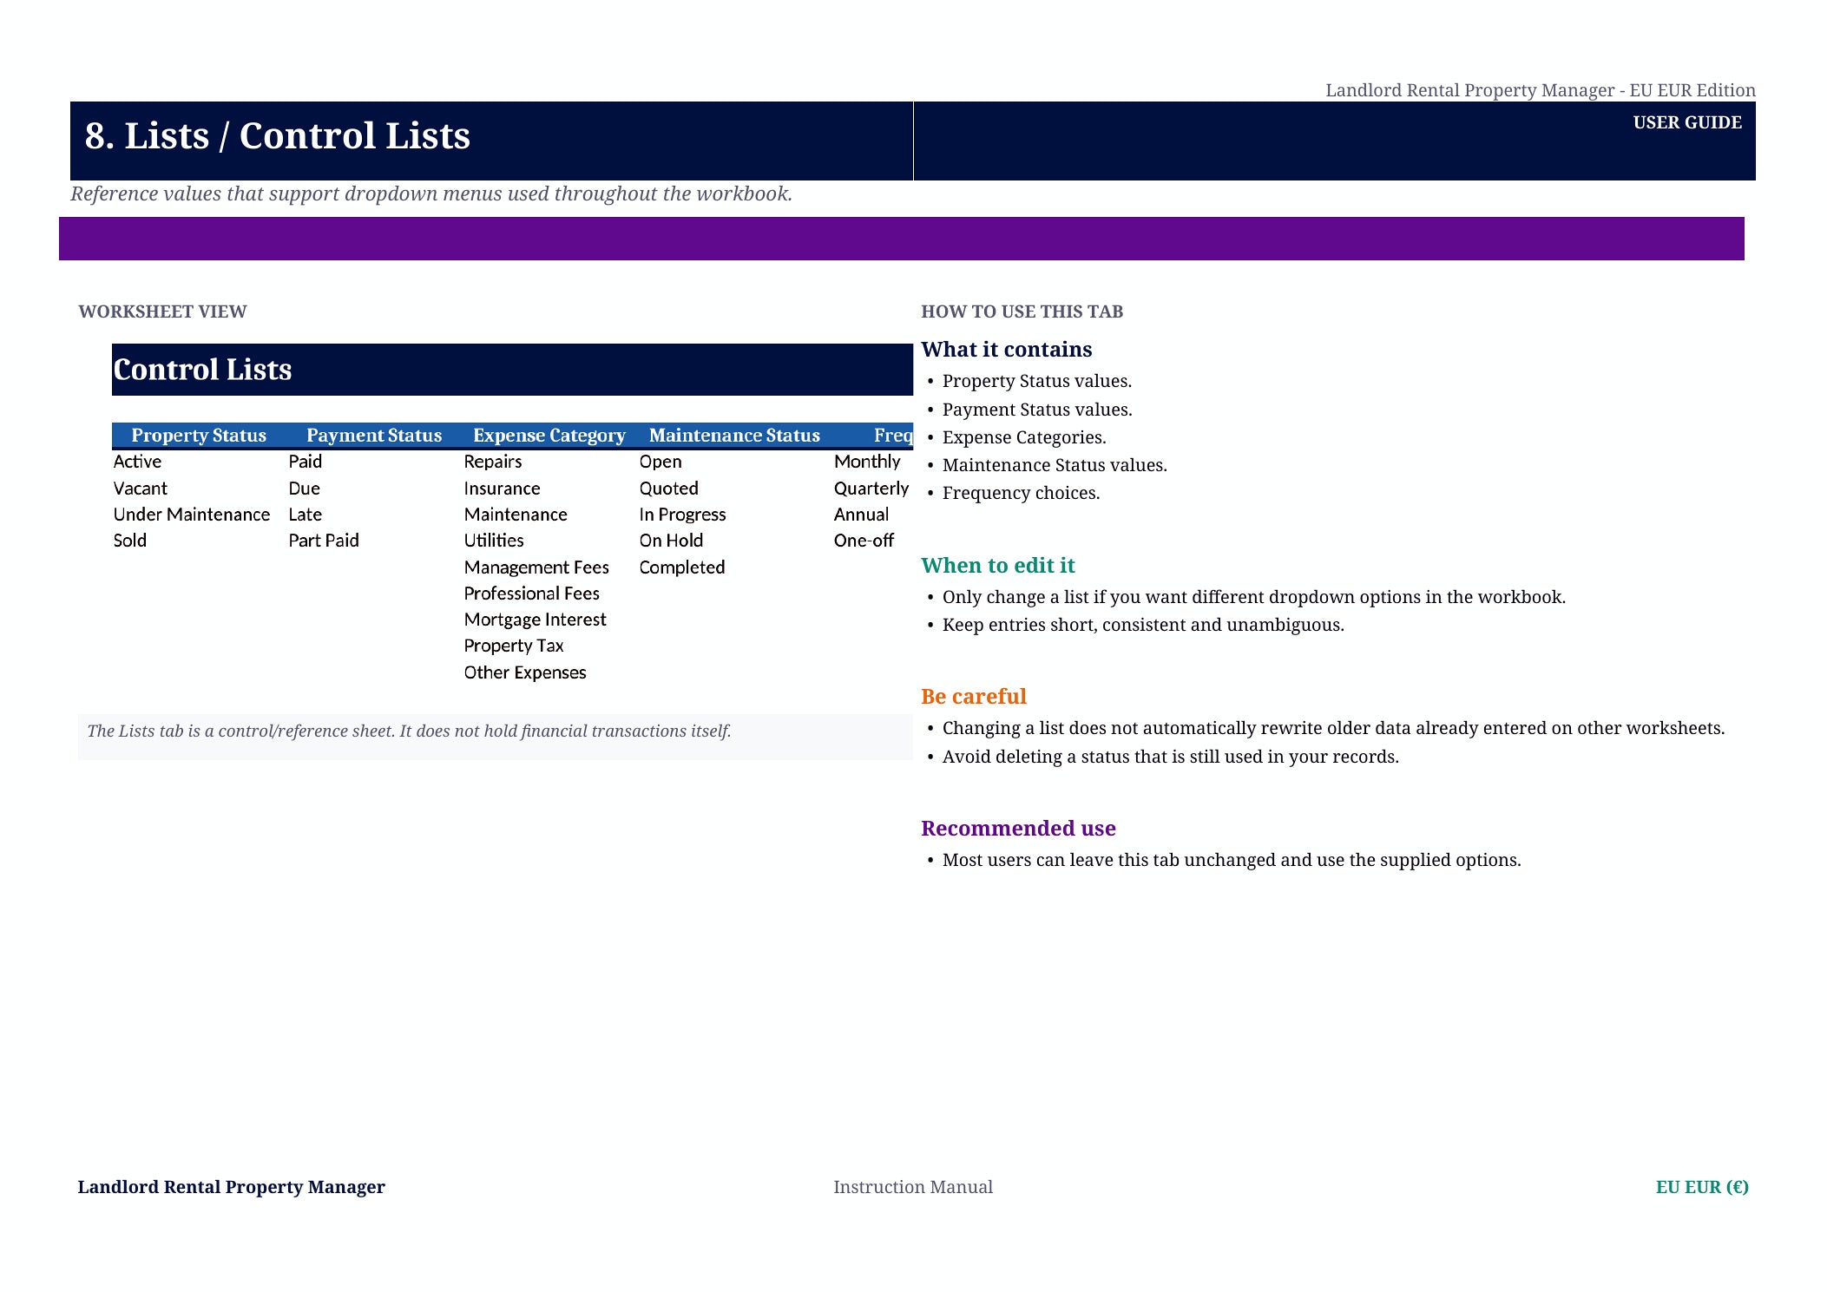Select the 'Insurance' cell

tap(502, 489)
